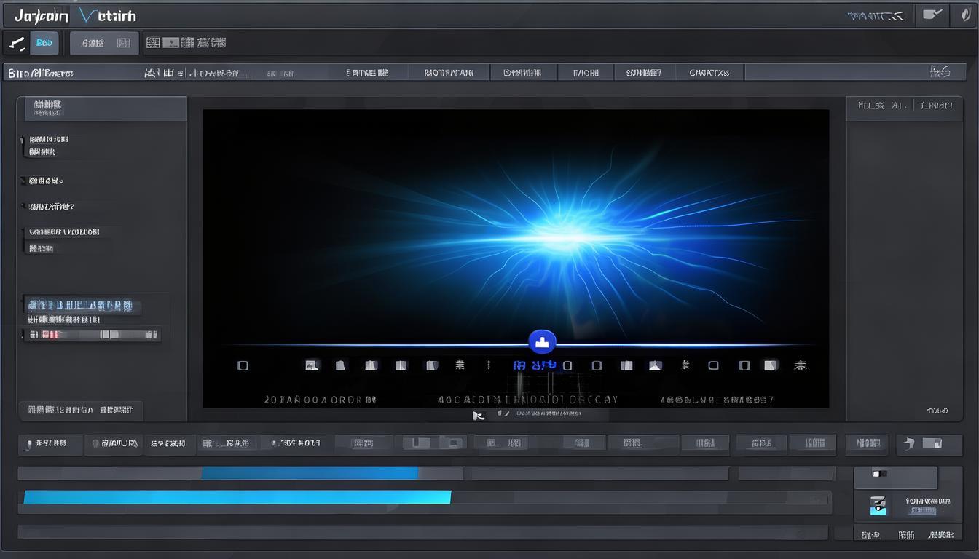This screenshot has width=979, height=559.
Task: Click the button at bottom of left sidebar
Action: click(81, 410)
